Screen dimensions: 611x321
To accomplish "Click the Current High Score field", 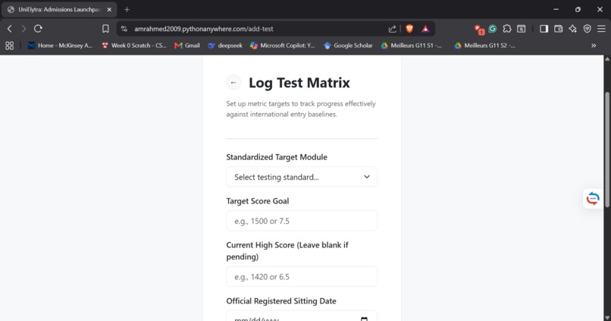I will coord(302,276).
